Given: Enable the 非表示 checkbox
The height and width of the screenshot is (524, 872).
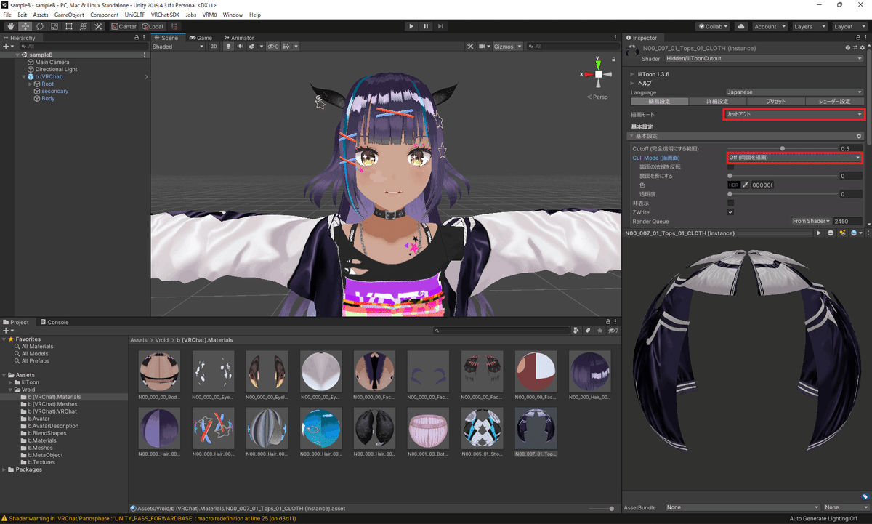Looking at the screenshot, I should click(x=730, y=203).
